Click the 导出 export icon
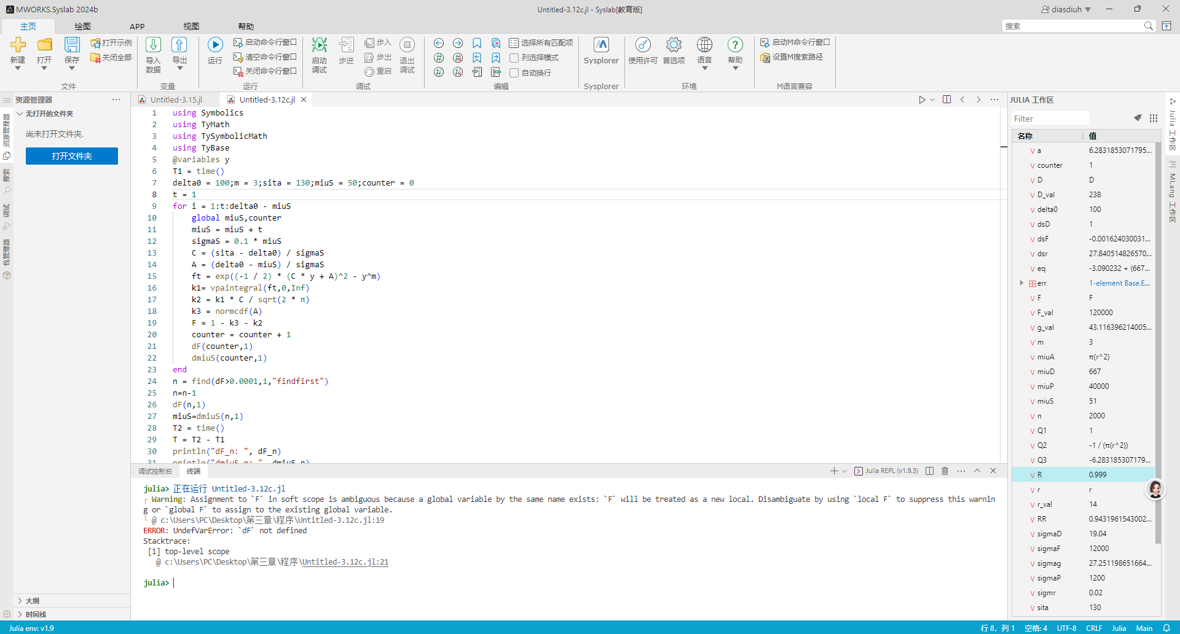 (179, 45)
